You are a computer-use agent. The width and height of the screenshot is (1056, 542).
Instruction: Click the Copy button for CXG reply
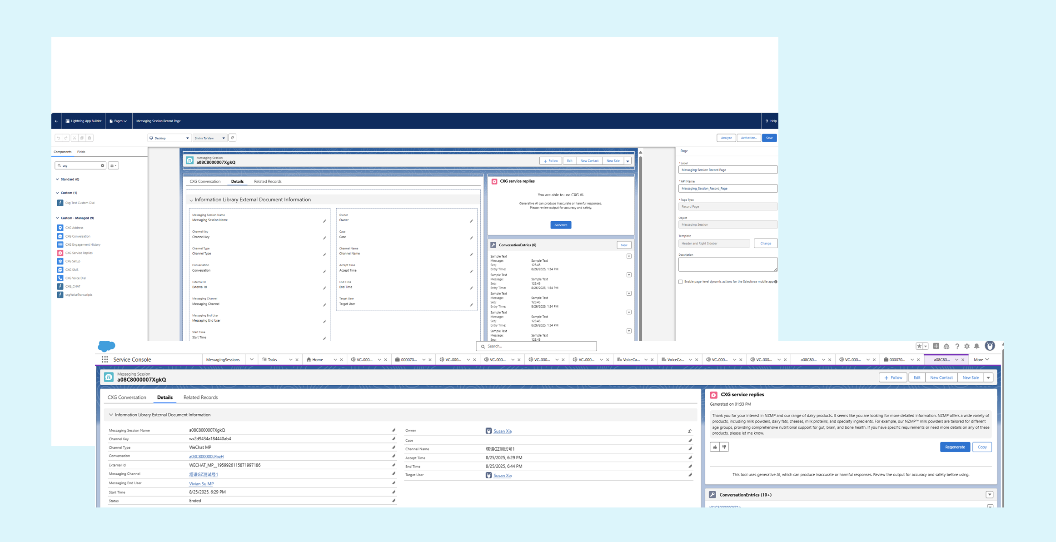982,447
